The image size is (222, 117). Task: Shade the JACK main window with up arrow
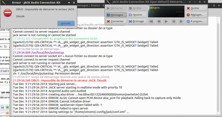click(x=190, y=2)
